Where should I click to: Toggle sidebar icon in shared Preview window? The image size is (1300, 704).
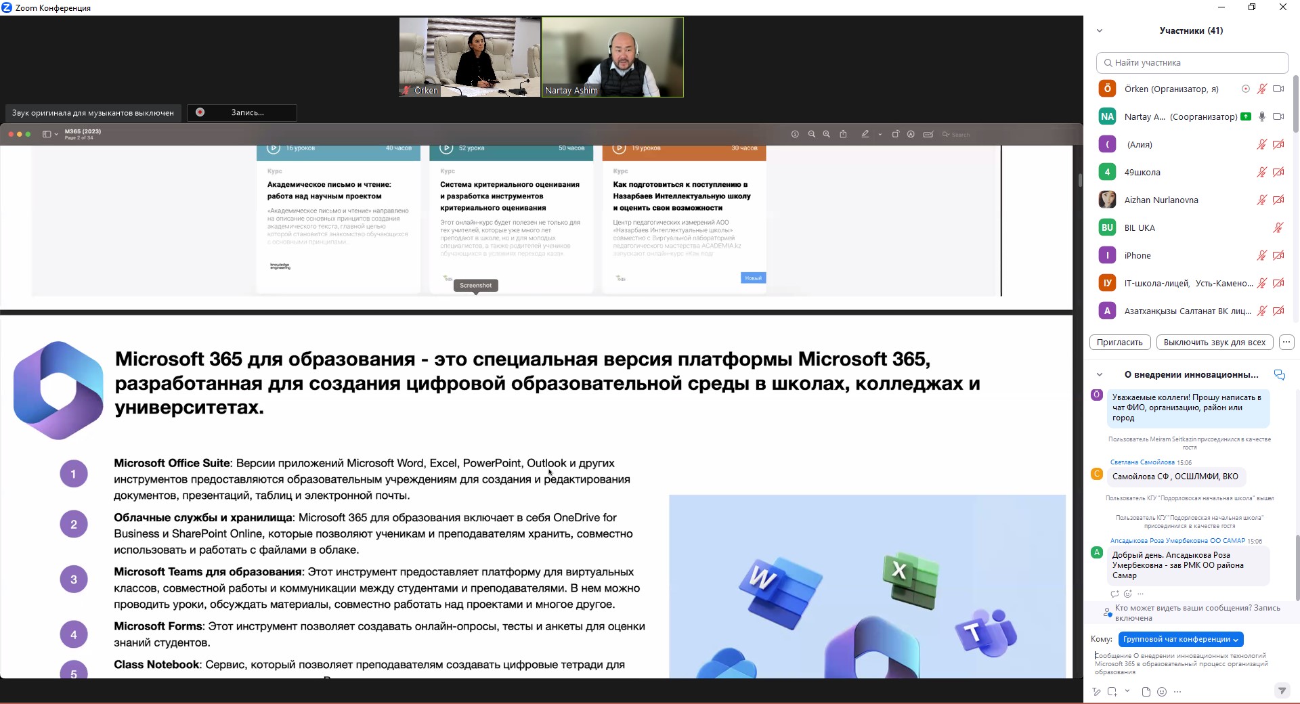(47, 134)
